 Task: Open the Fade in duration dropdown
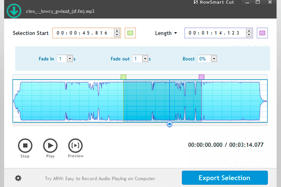tap(70, 59)
